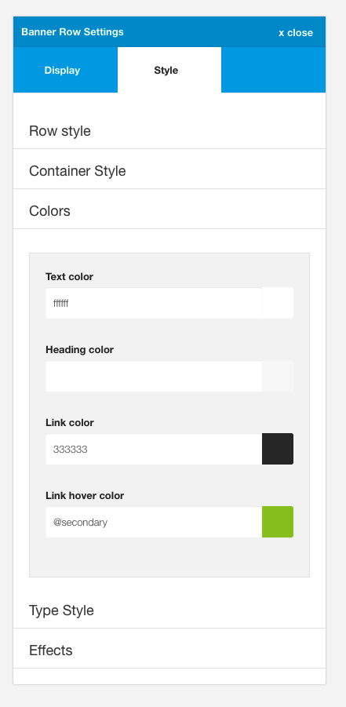The image size is (346, 707).
Task: Click the Heading color label
Action: (x=79, y=350)
